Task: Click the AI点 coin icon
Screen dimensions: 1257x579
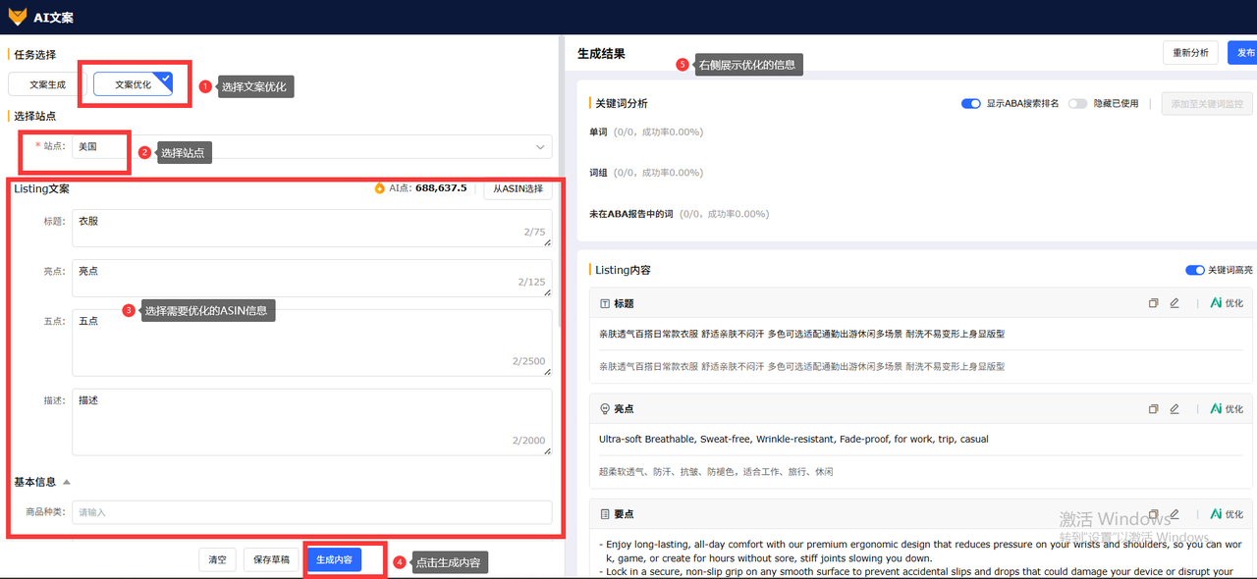Action: click(x=380, y=188)
